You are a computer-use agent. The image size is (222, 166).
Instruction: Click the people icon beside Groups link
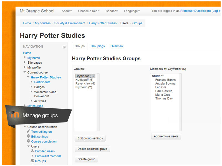[x=32, y=161]
